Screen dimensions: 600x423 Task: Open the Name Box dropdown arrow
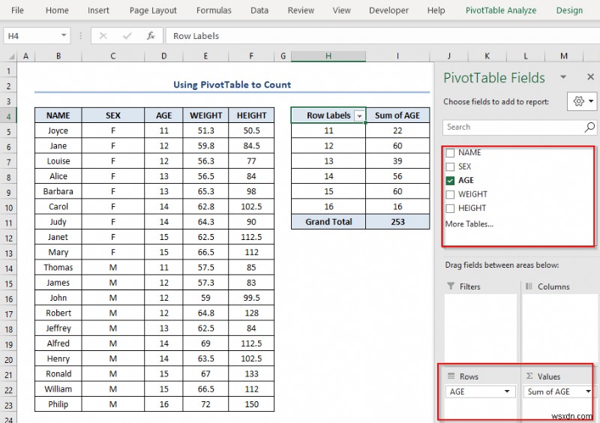(x=64, y=35)
